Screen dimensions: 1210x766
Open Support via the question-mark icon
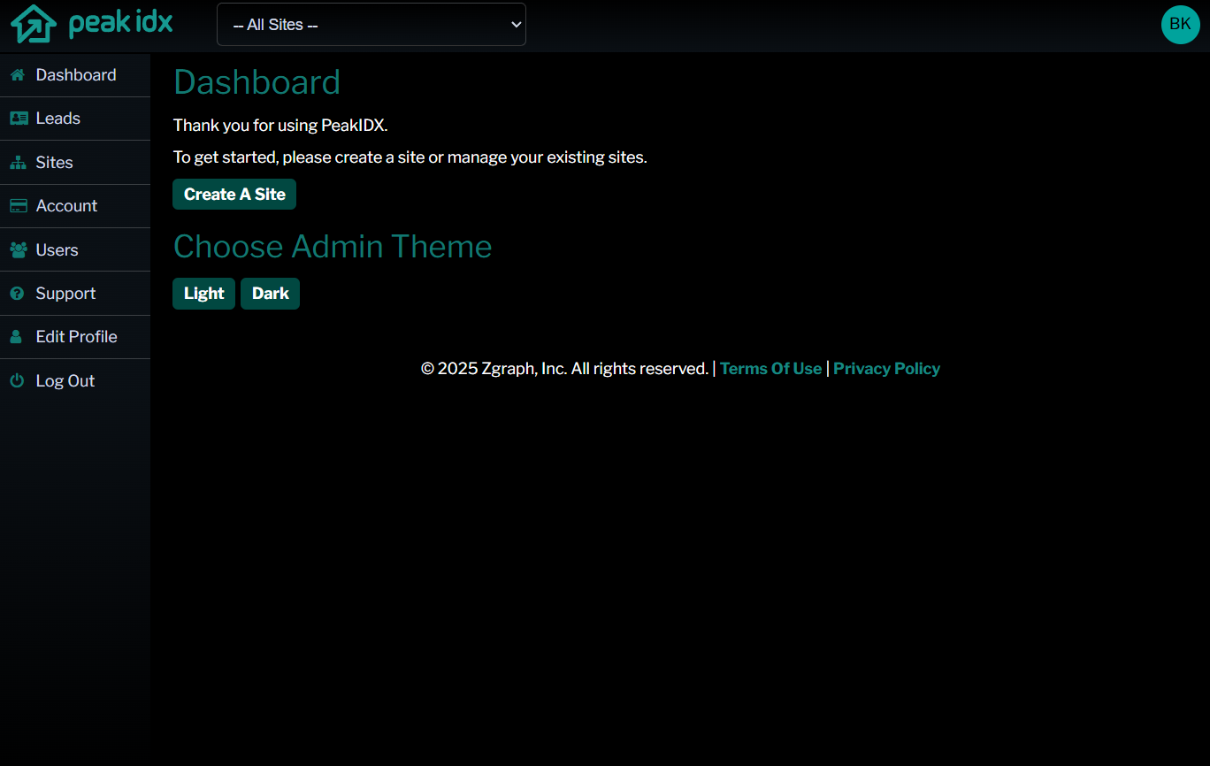pos(17,293)
